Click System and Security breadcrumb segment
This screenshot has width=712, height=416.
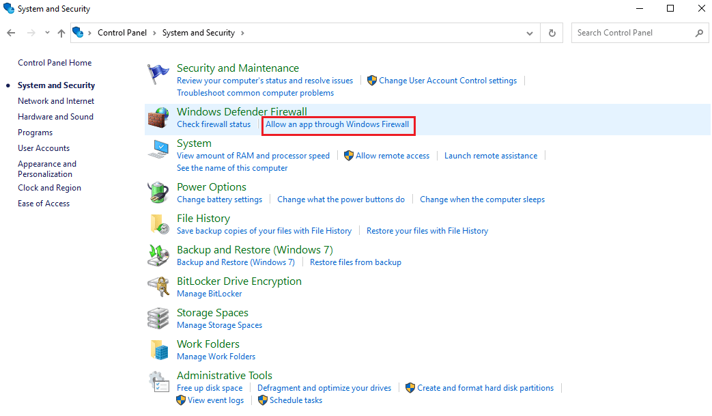199,33
